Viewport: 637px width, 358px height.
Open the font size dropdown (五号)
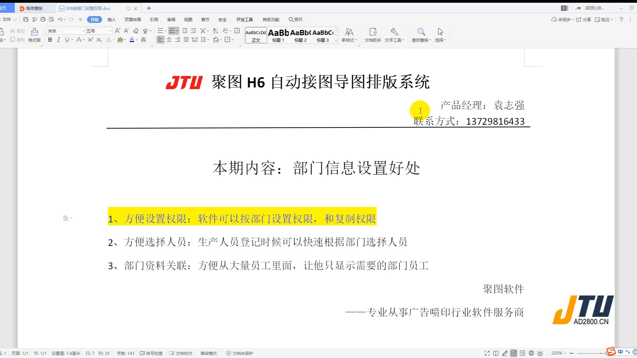(x=110, y=31)
